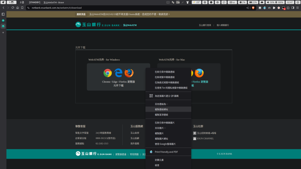
Task: Select 在無痕式視窗中開啟連結
Action: click(x=168, y=82)
